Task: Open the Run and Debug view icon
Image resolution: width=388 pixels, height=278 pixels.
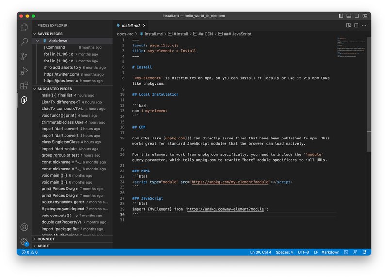Action: 24,71
